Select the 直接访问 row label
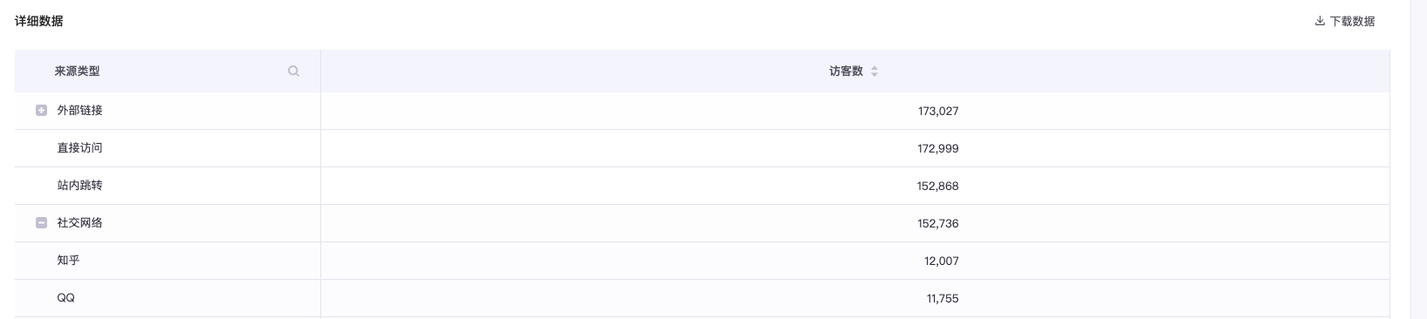1427x319 pixels. click(80, 148)
